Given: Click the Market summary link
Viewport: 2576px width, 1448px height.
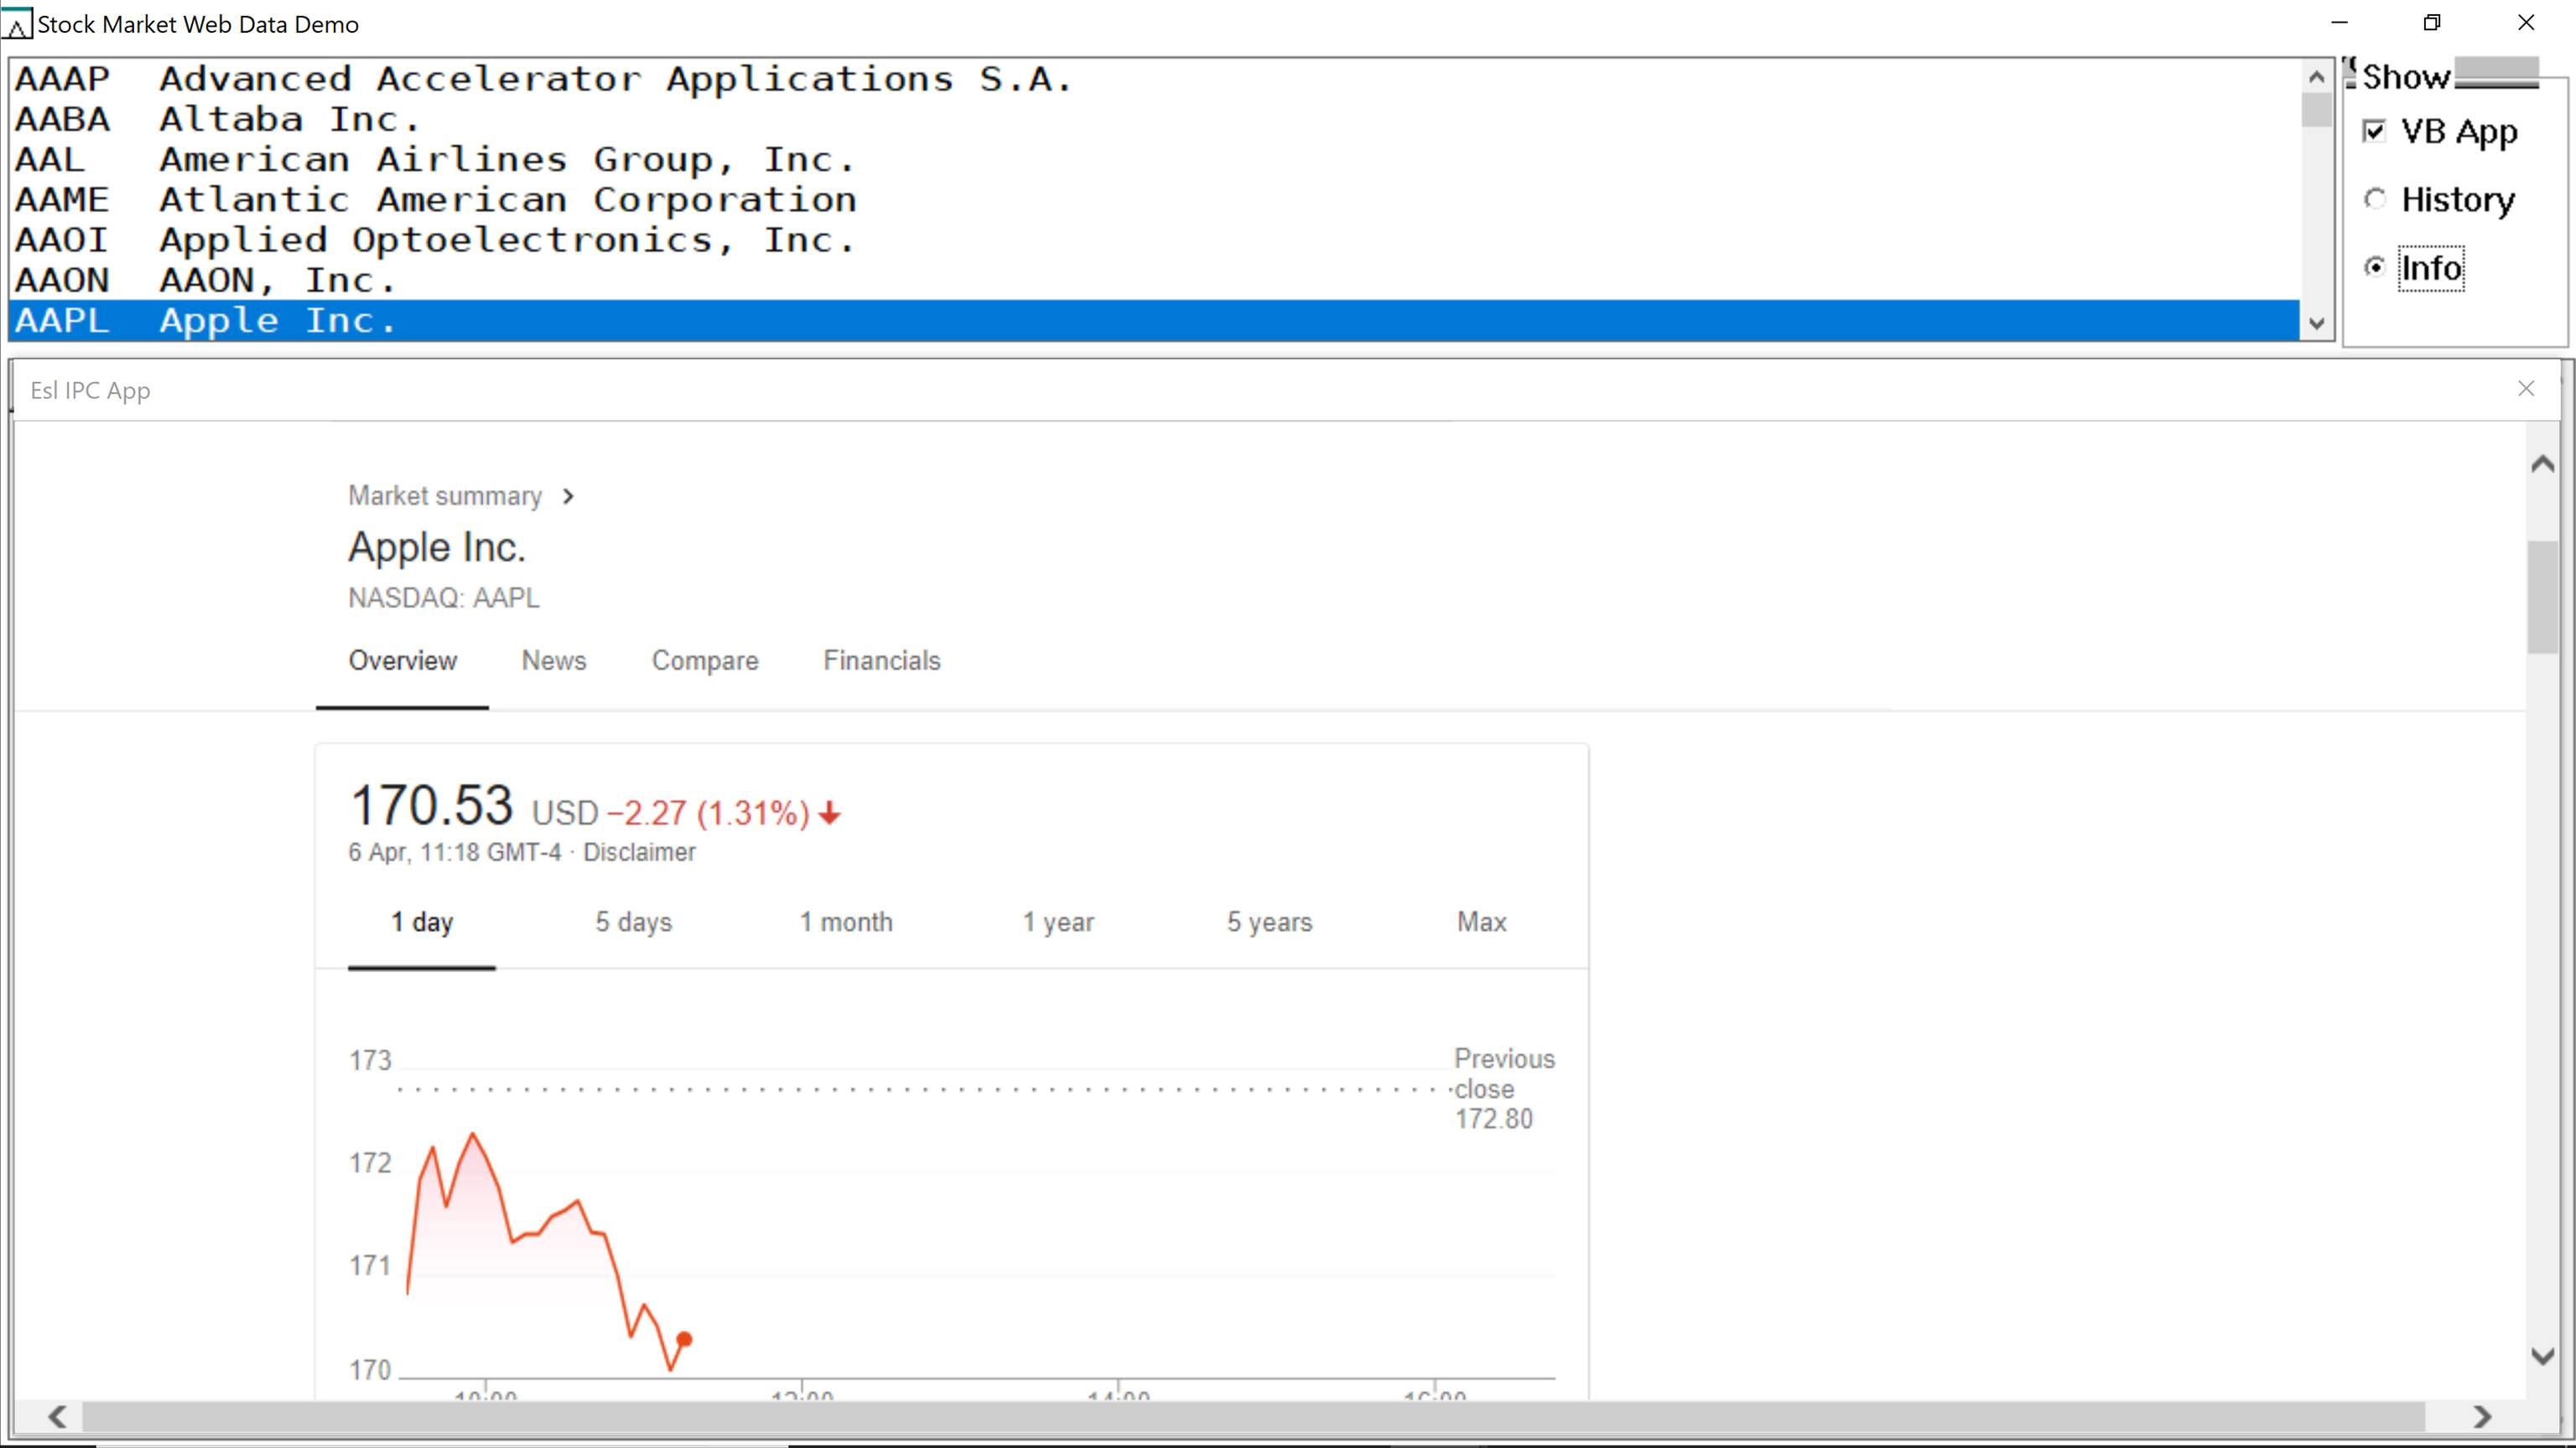Looking at the screenshot, I should click(x=444, y=497).
